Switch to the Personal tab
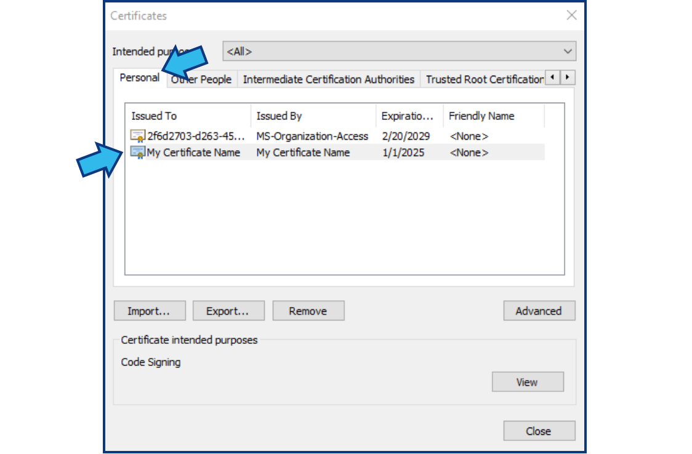692x454 pixels. tap(139, 79)
